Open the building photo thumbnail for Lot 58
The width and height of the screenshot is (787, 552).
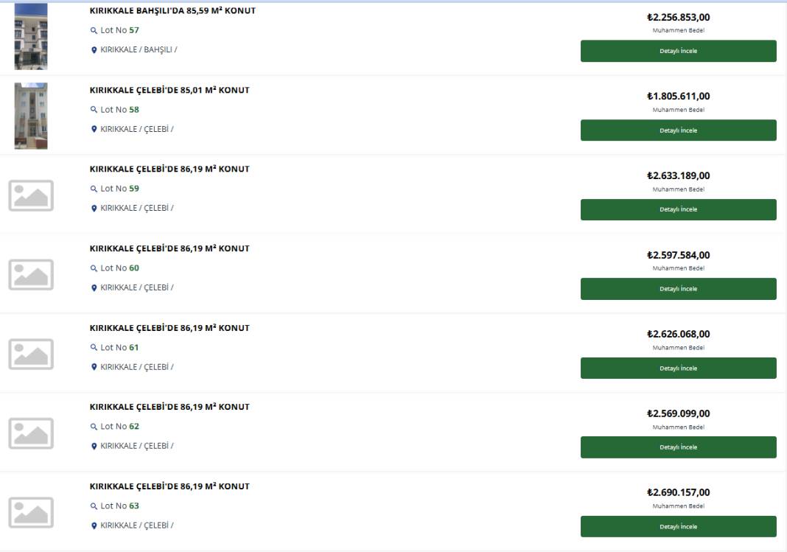point(31,116)
